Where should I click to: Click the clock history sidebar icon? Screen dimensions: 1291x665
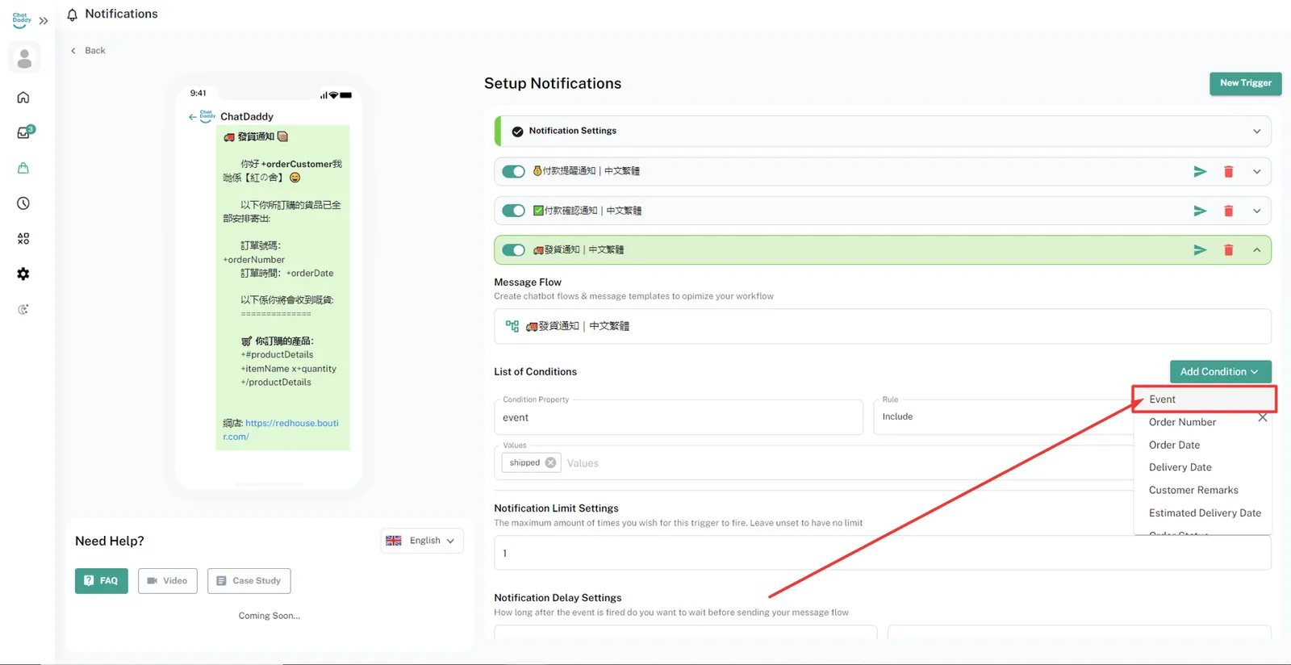23,203
